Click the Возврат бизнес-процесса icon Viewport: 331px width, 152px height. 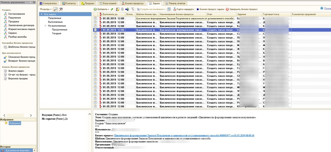click(6, 61)
